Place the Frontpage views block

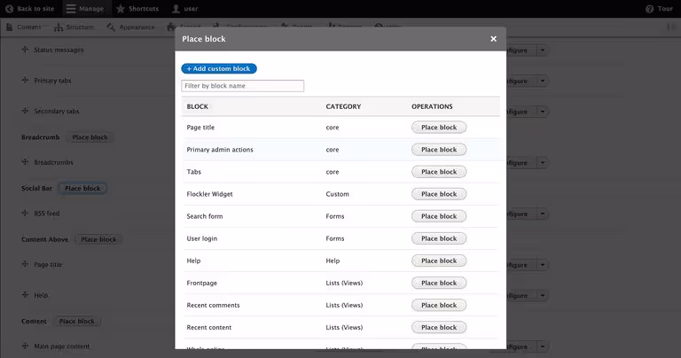click(x=439, y=283)
